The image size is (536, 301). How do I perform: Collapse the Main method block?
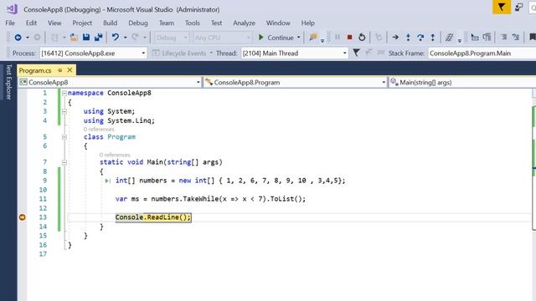point(64,162)
